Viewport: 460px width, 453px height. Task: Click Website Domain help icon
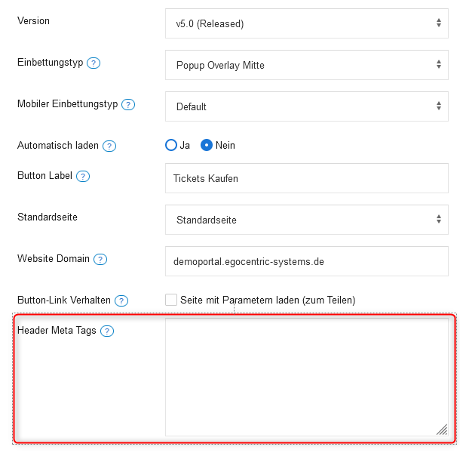point(100,259)
